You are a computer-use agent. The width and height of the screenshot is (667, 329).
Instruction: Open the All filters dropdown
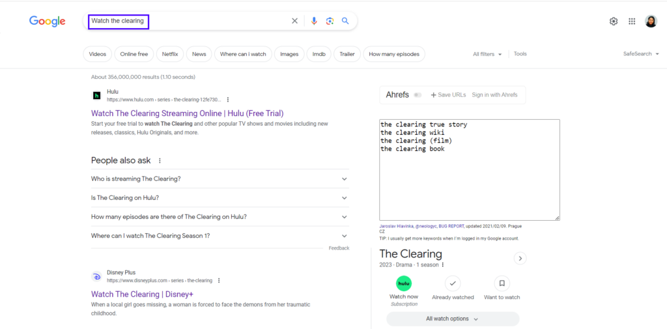[x=487, y=54]
